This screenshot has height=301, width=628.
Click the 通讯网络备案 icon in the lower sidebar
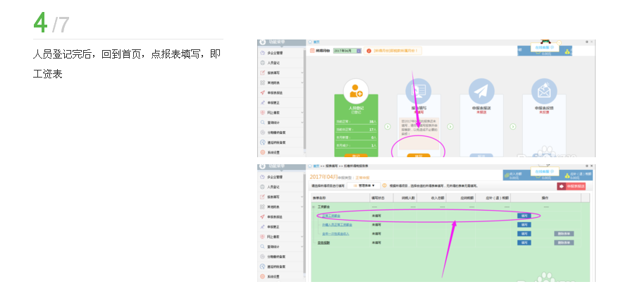coord(262,266)
